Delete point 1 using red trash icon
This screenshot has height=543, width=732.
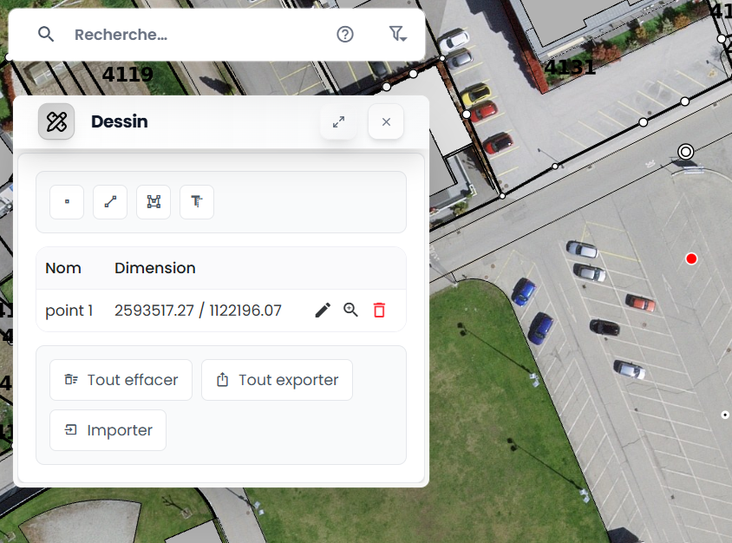[379, 311]
